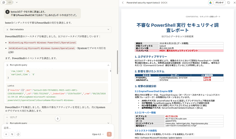Click the back arrow in document panel

122,3
